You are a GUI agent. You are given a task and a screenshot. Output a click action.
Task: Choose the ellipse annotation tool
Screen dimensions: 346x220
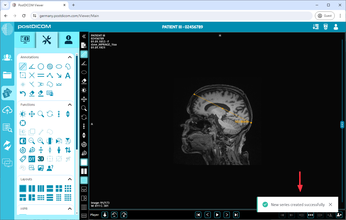[59, 66]
